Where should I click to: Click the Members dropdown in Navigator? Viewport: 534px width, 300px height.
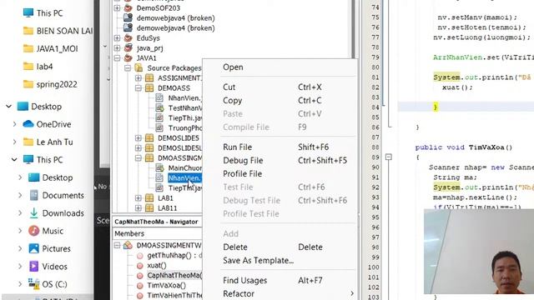click(x=158, y=233)
